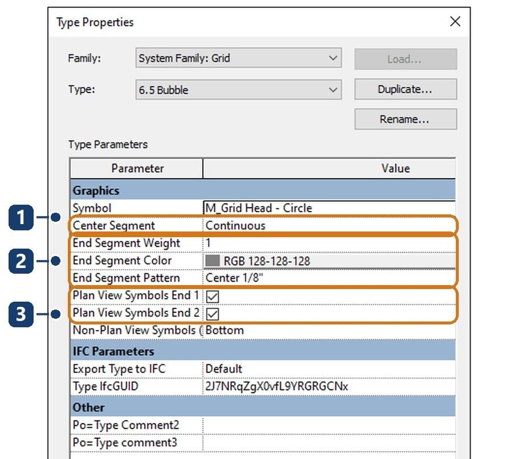Open the Type dropdown showing 6.5 Bubble
This screenshot has height=459, width=530.
pos(238,90)
